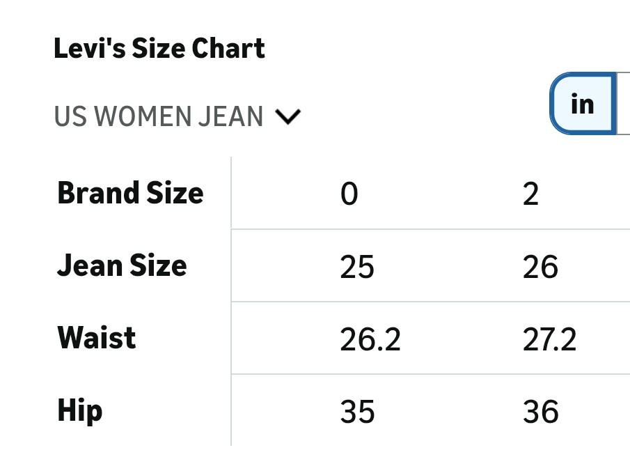Image resolution: width=630 pixels, height=457 pixels.
Task: Click the 27.2 waist measurement
Action: click(x=549, y=340)
